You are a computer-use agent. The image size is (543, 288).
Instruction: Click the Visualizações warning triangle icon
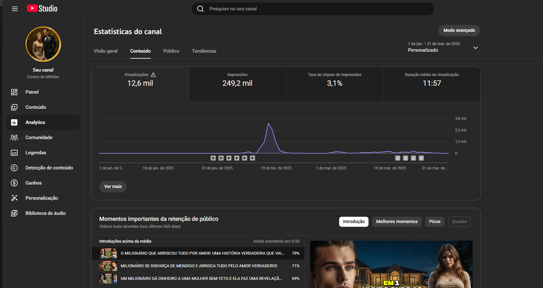(x=153, y=75)
